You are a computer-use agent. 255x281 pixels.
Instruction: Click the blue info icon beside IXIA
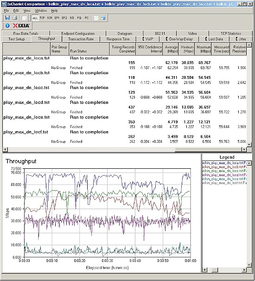point(7,26)
